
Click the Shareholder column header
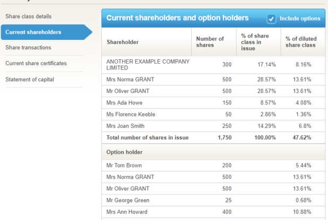pos(123,42)
